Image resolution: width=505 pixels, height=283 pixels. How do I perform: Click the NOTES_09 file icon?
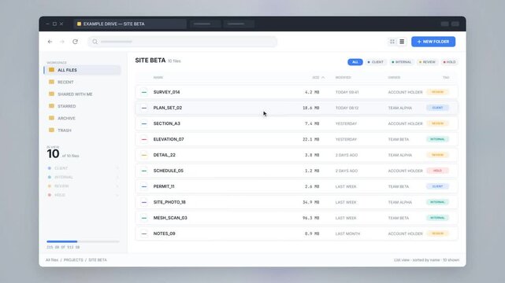pos(144,233)
